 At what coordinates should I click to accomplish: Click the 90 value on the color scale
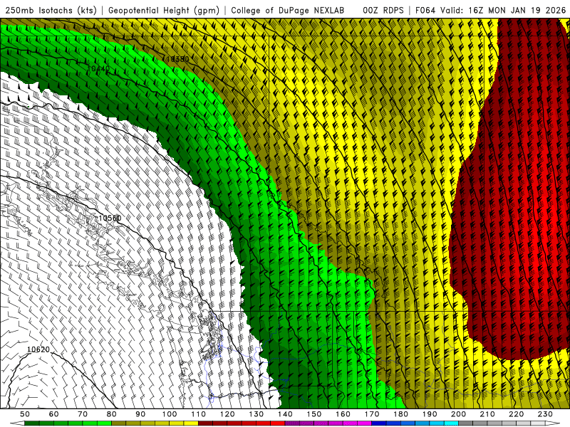[x=140, y=414]
